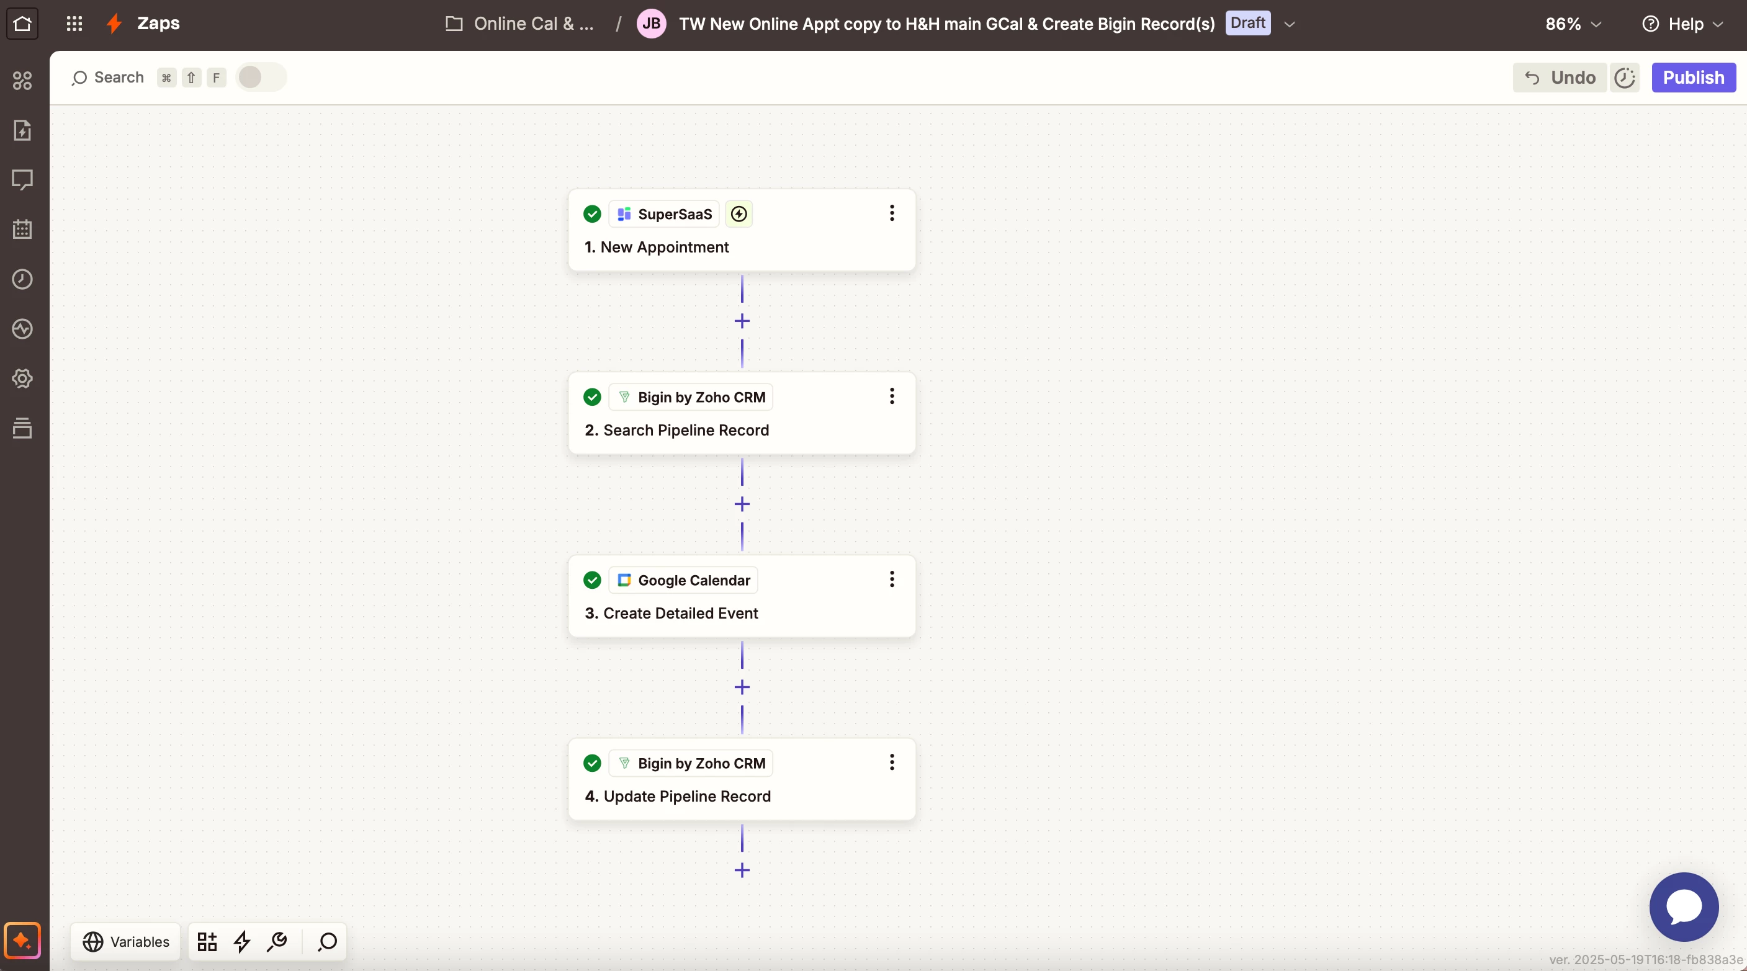Open the chat support bubble
Viewport: 1747px width, 971px height.
pos(1684,906)
